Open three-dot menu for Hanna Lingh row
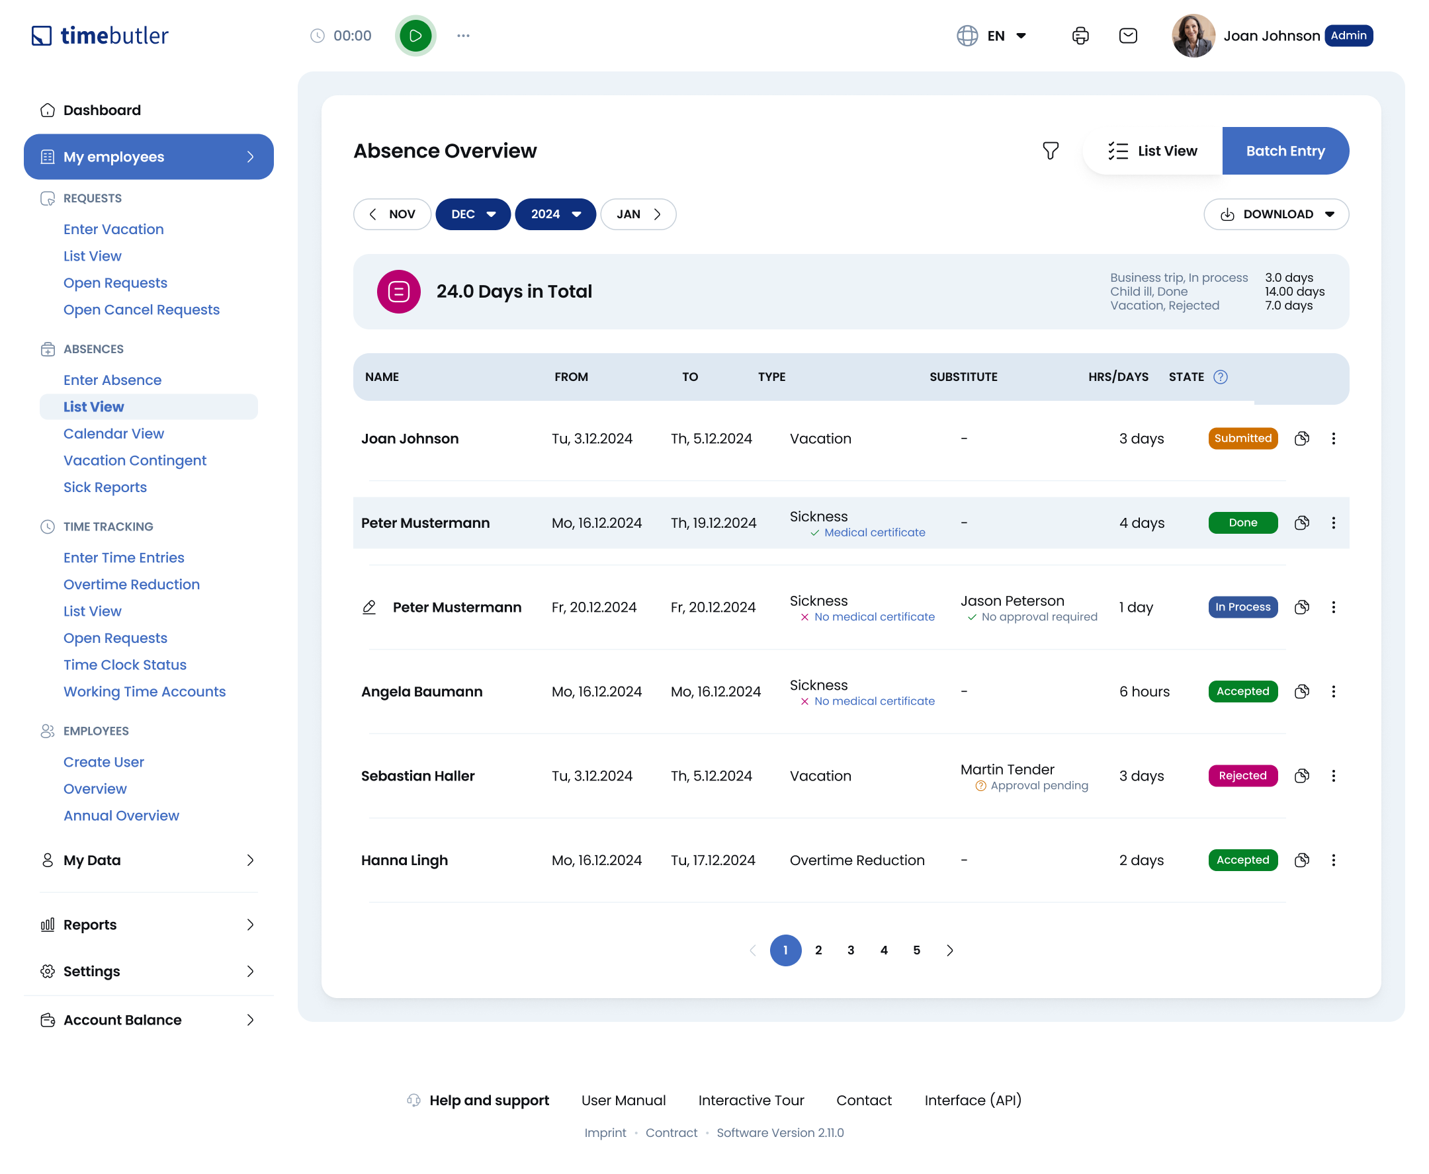The image size is (1429, 1174). (x=1333, y=860)
